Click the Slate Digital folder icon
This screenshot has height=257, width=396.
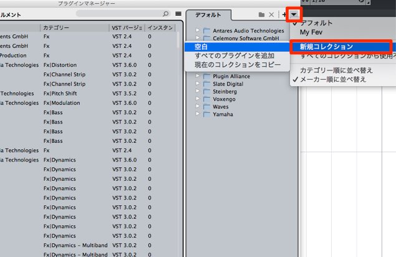[x=207, y=84]
